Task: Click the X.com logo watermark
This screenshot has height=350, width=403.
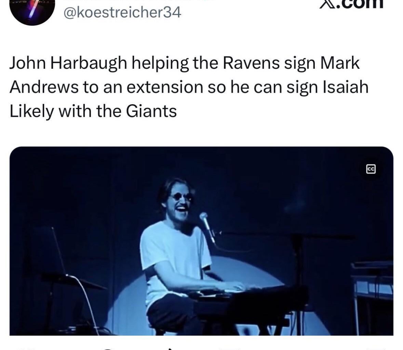Action: (x=351, y=4)
